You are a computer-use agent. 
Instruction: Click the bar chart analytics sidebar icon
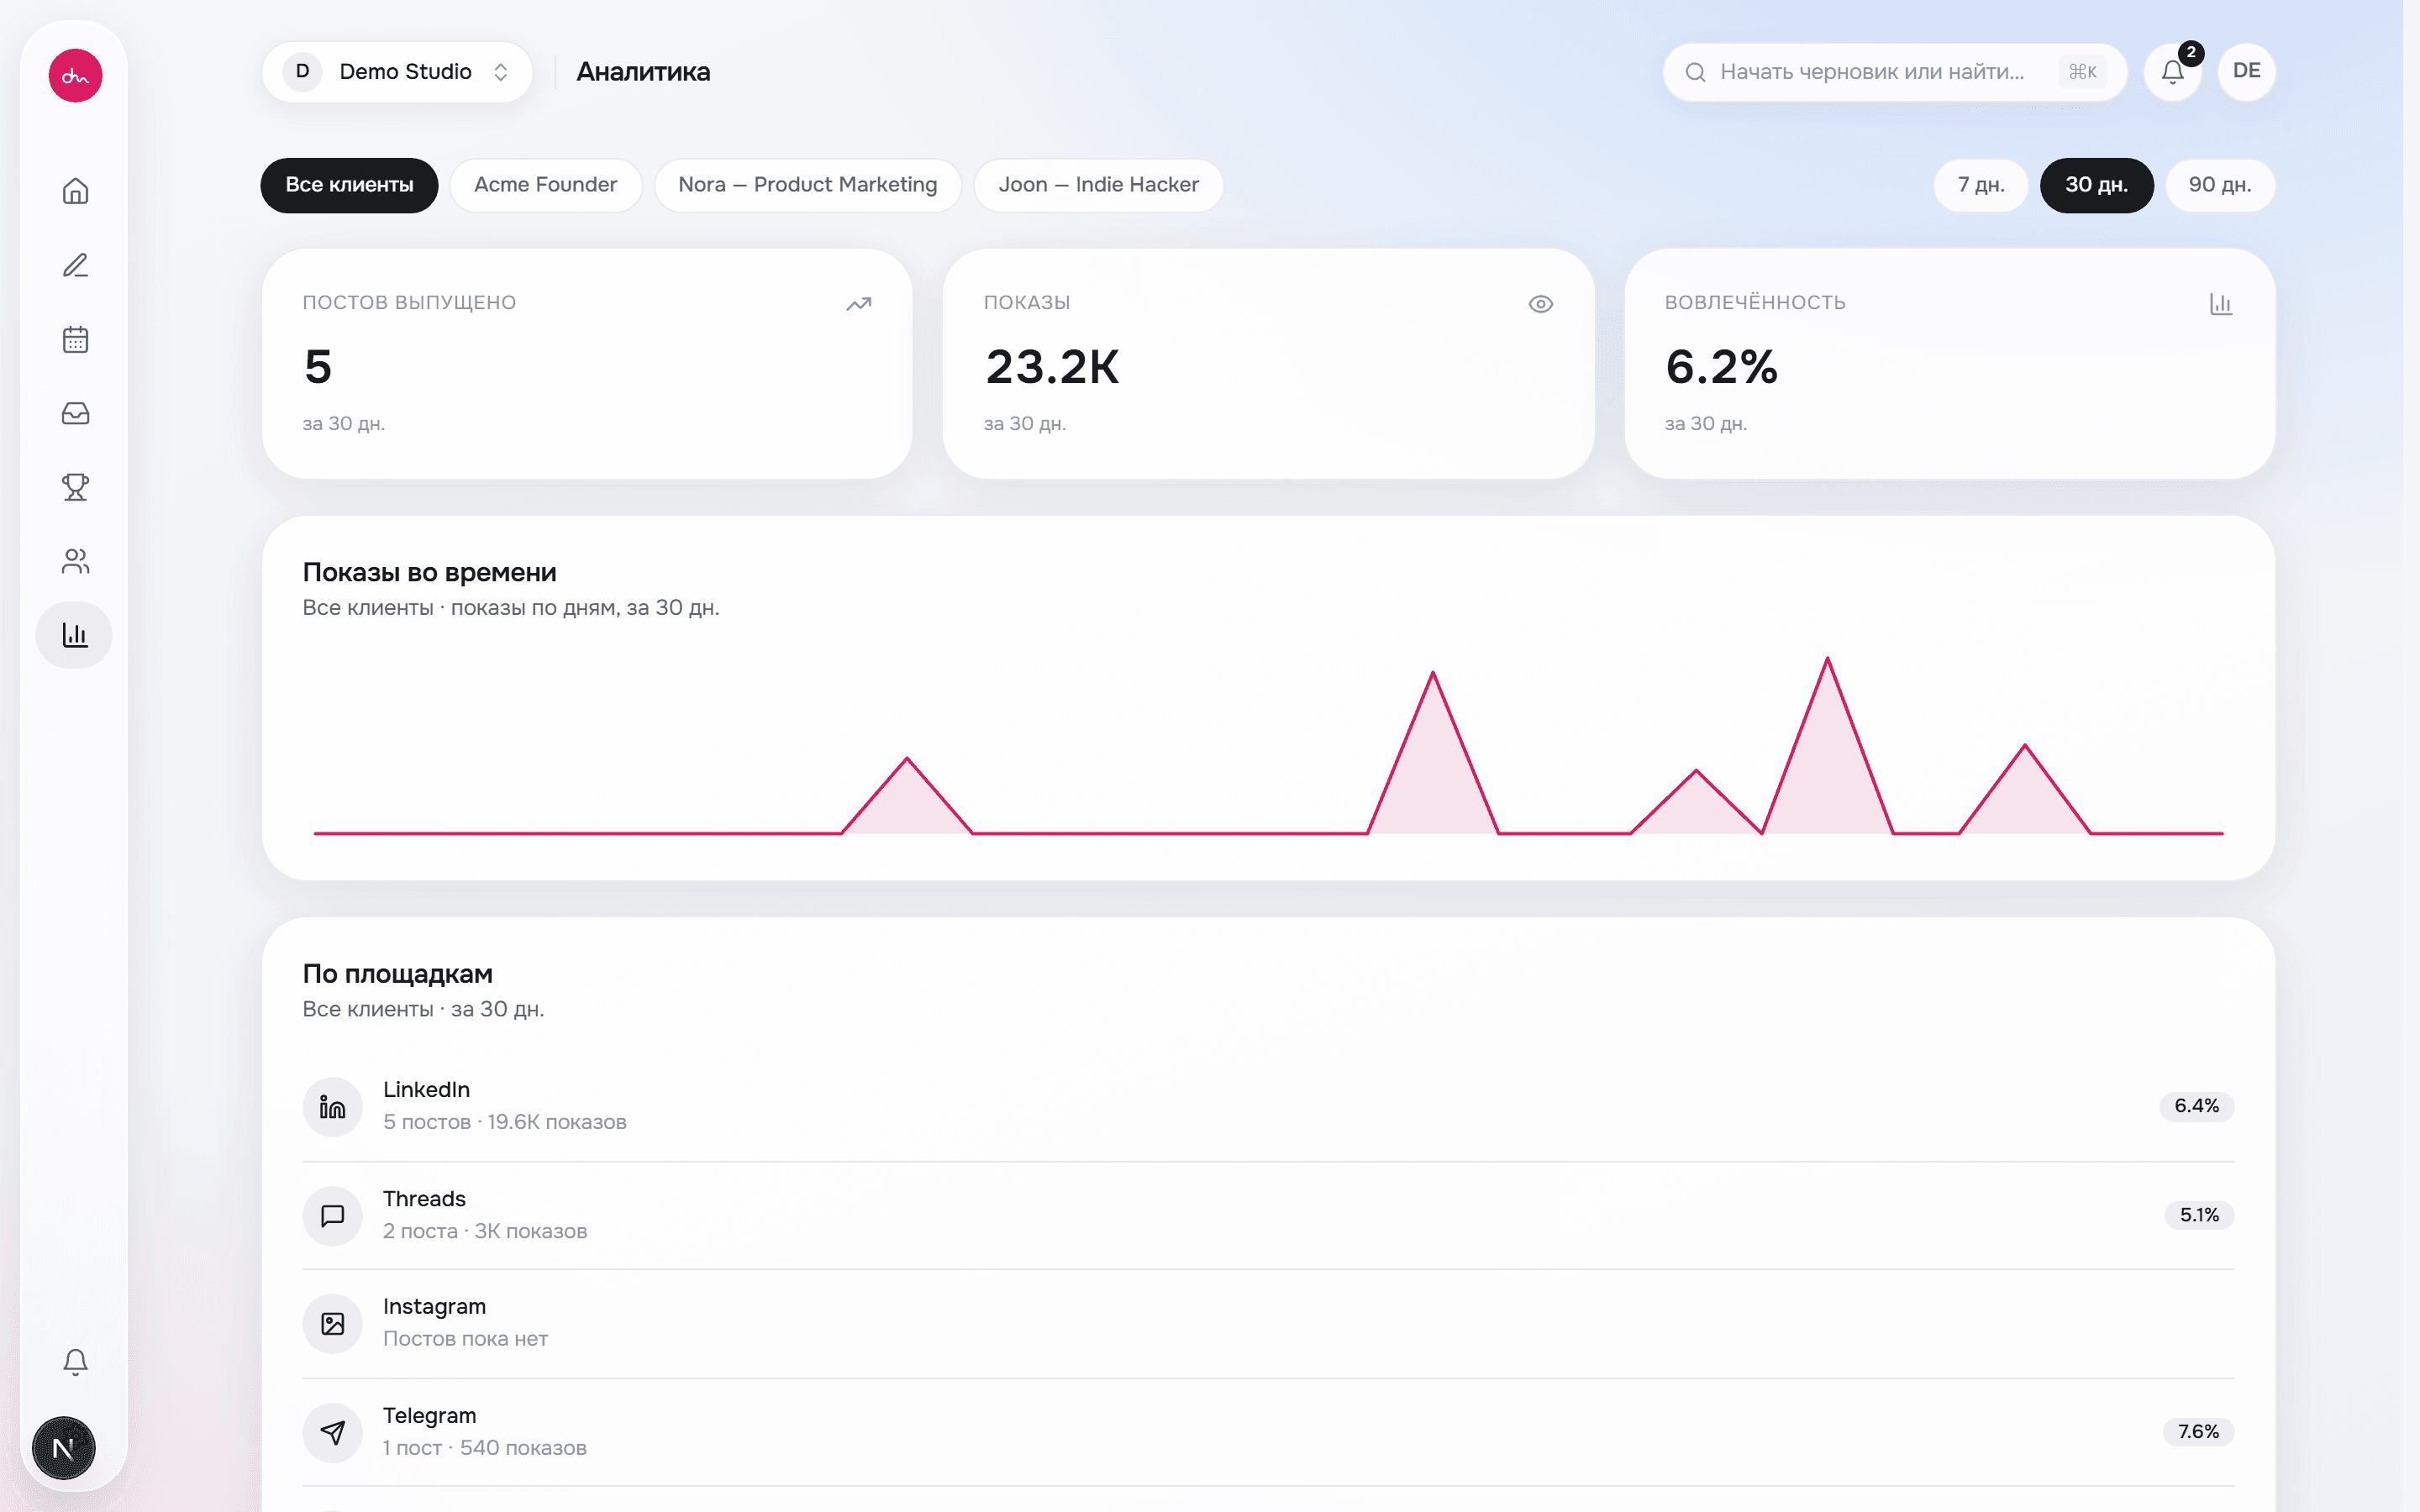pos(75,635)
